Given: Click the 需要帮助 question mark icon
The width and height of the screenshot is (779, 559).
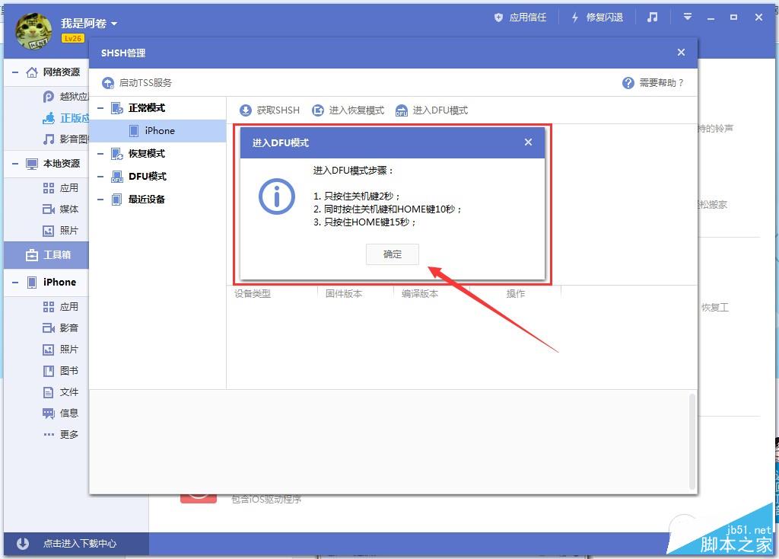Looking at the screenshot, I should [627, 84].
